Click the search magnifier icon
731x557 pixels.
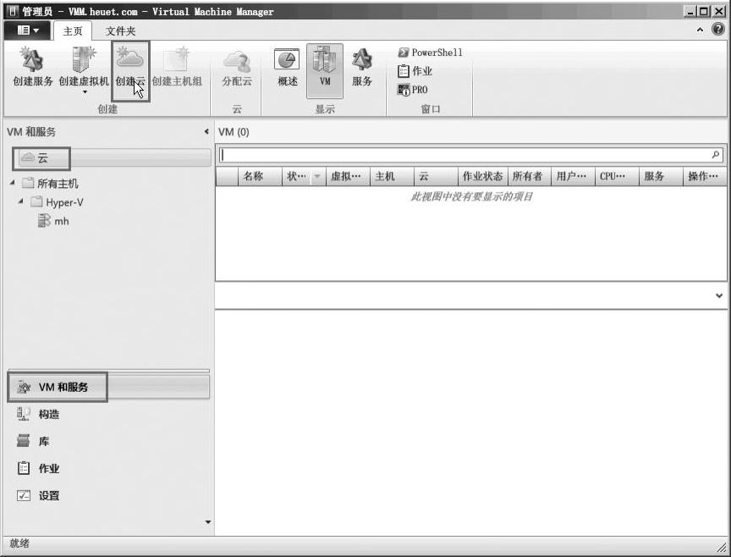coord(716,154)
